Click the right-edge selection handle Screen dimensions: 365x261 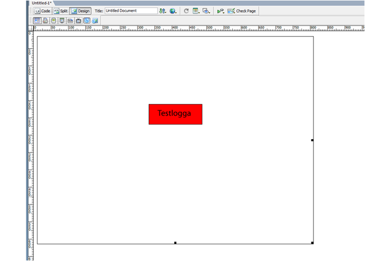pyautogui.click(x=312, y=140)
